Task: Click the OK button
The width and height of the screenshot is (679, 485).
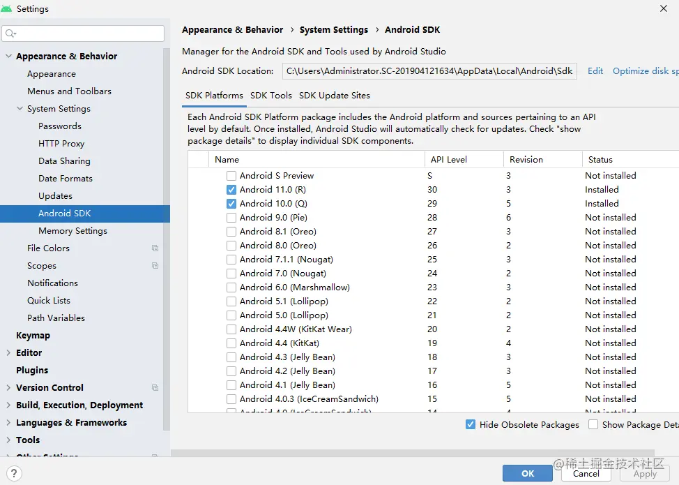Action: point(528,473)
